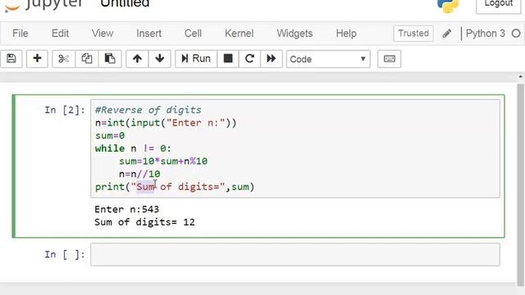Run the current cell
Screen dimensions: 525x295
point(196,59)
